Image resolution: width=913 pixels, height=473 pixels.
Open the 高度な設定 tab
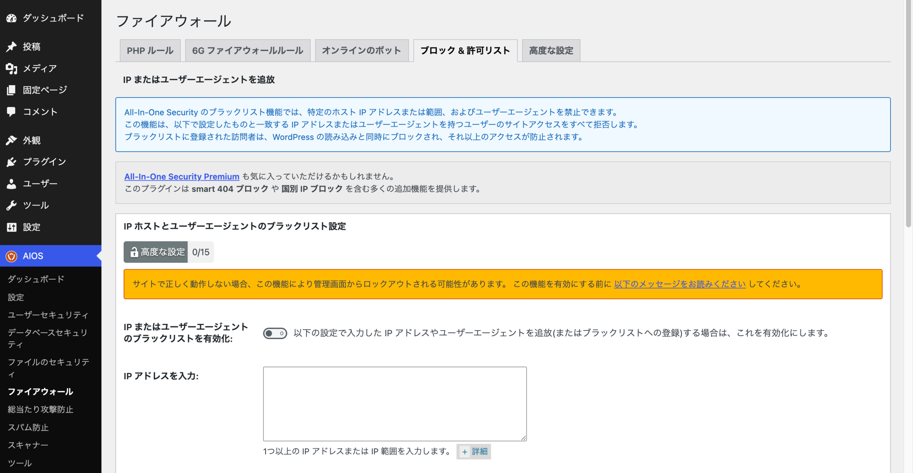click(x=551, y=51)
